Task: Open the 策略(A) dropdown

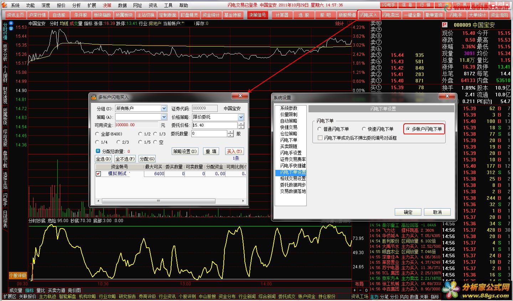Action: coord(164,117)
